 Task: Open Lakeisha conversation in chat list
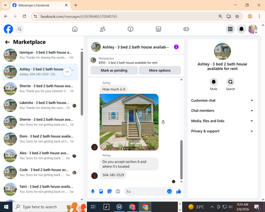tap(40, 105)
